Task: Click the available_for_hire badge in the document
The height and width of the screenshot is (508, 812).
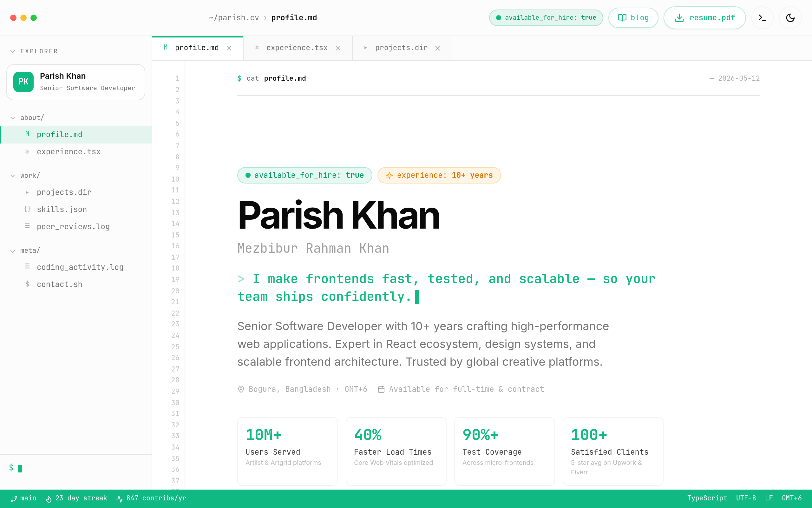Action: [305, 175]
